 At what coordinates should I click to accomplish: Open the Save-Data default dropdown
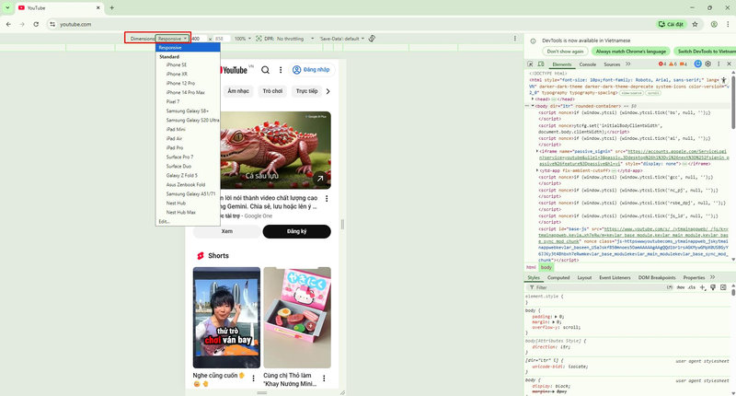pyautogui.click(x=341, y=39)
